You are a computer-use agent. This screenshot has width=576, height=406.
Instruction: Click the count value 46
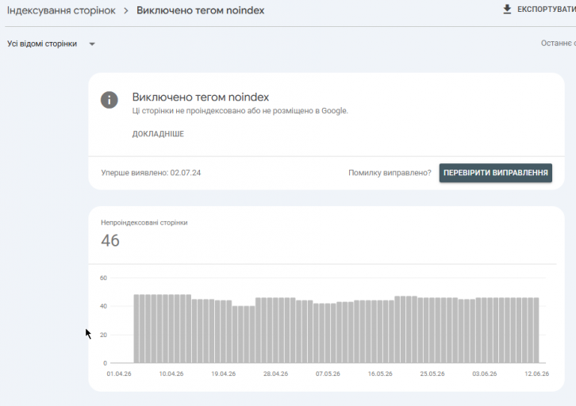[110, 241]
